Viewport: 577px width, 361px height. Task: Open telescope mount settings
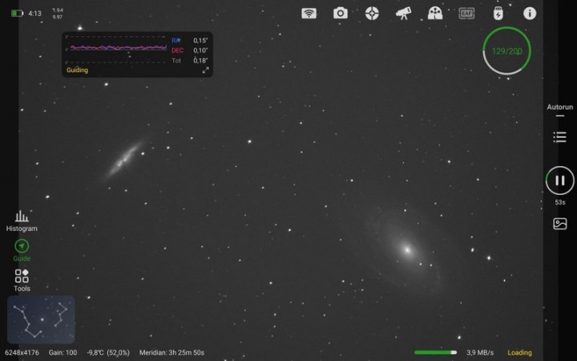pyautogui.click(x=403, y=13)
